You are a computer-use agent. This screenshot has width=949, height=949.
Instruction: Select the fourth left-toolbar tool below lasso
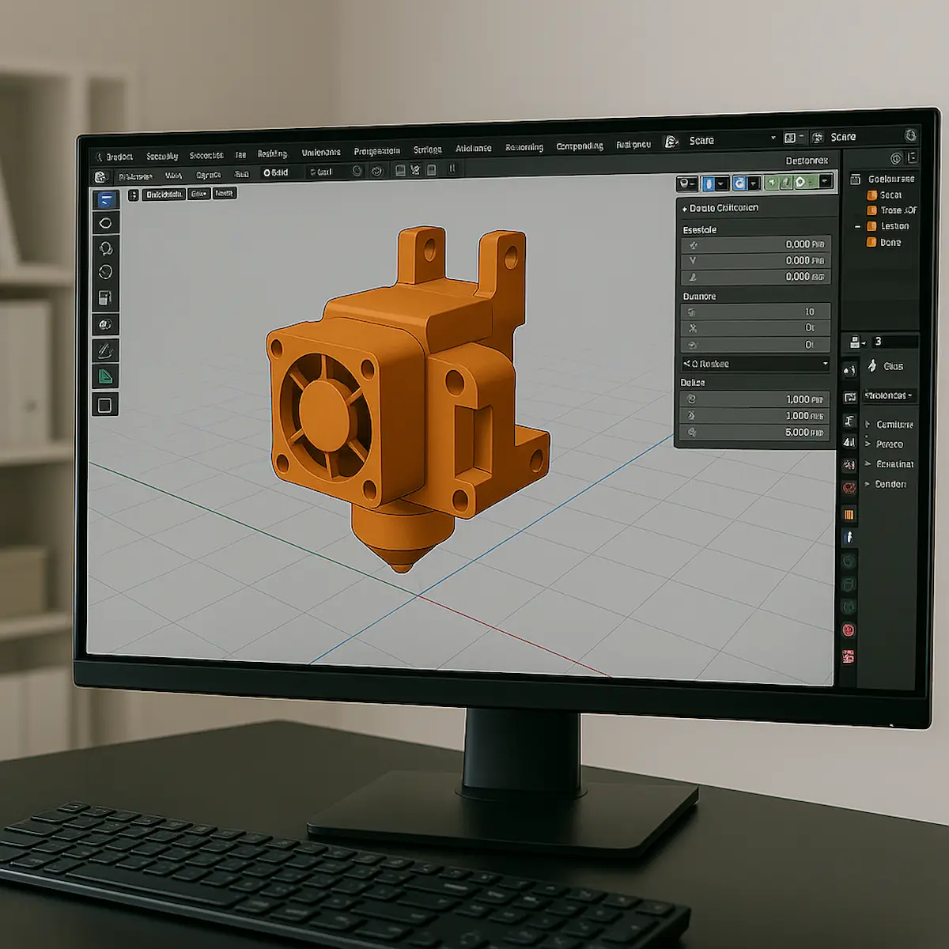point(105,272)
